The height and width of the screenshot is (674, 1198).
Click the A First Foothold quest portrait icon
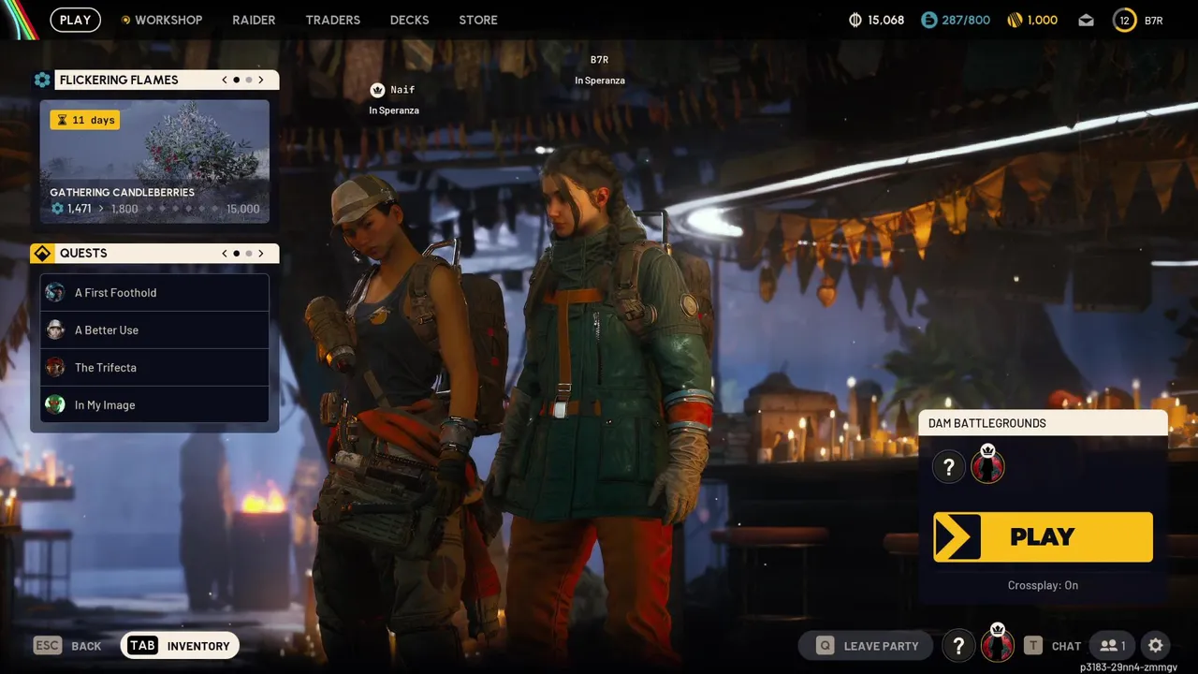coord(55,292)
